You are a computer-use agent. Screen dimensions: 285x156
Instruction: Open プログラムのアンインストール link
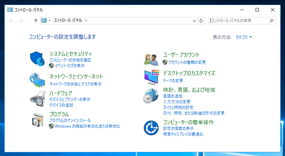pos(70,120)
